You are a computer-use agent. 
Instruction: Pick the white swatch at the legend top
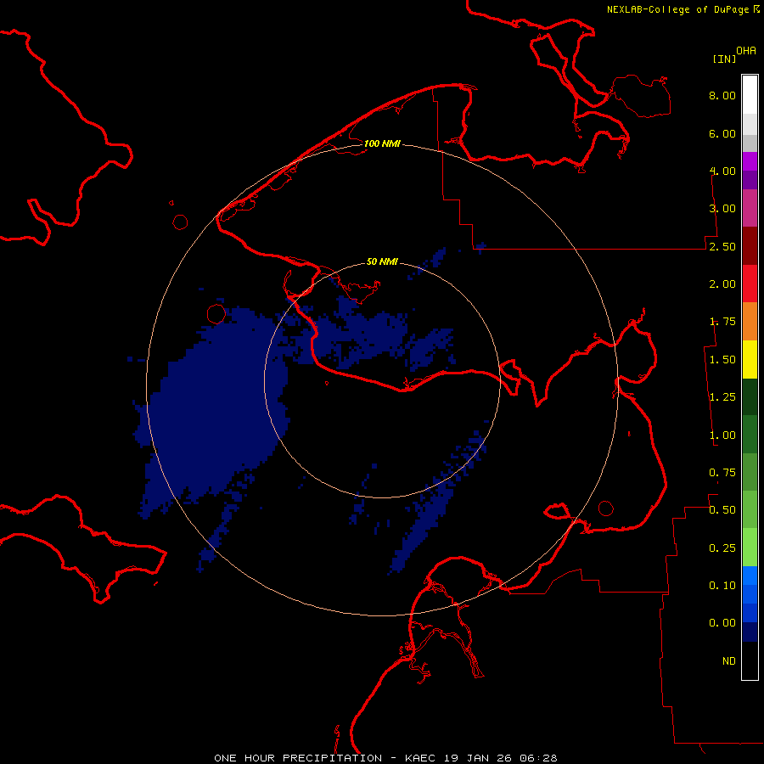coord(750,95)
